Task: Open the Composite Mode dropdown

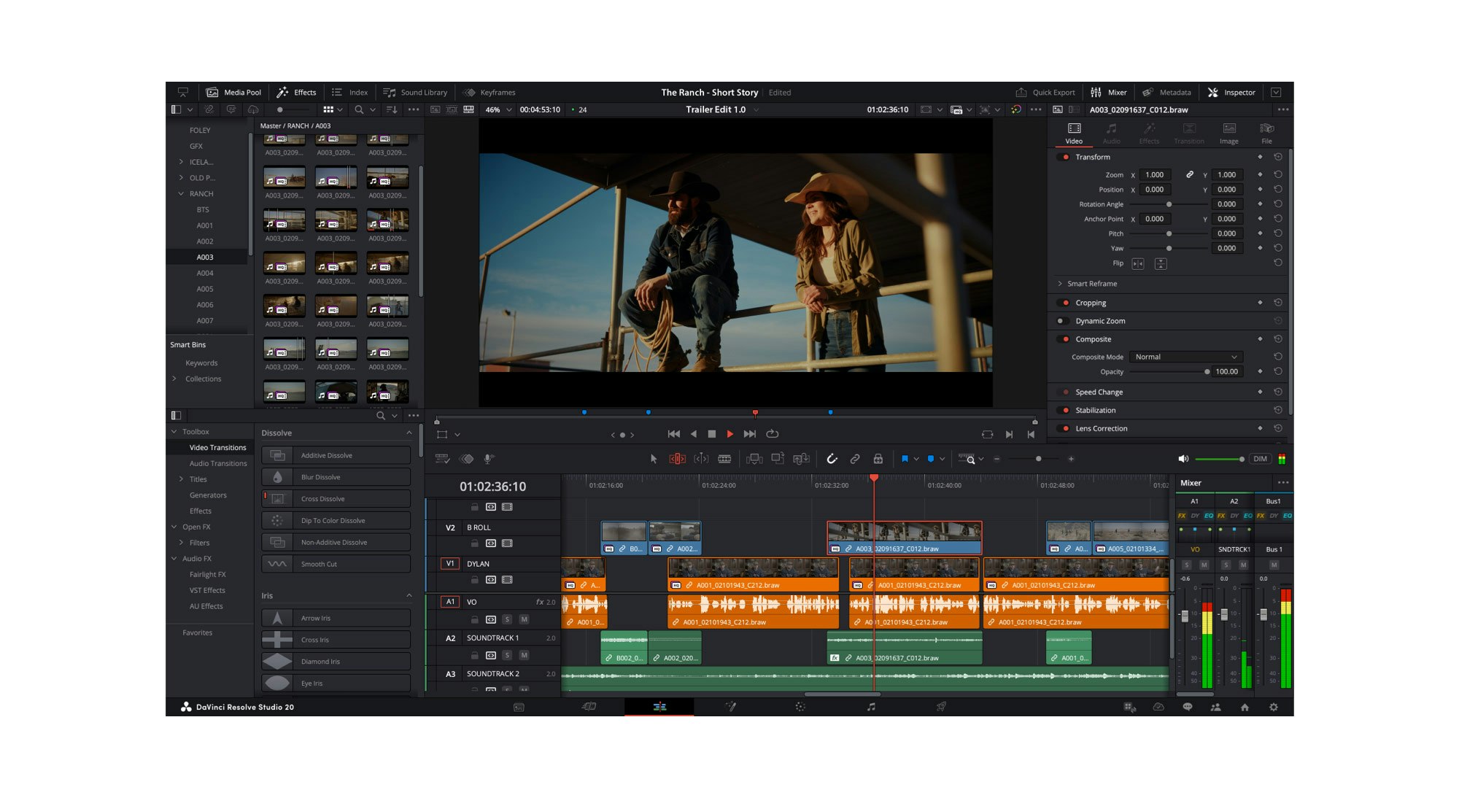Action: [x=1185, y=357]
